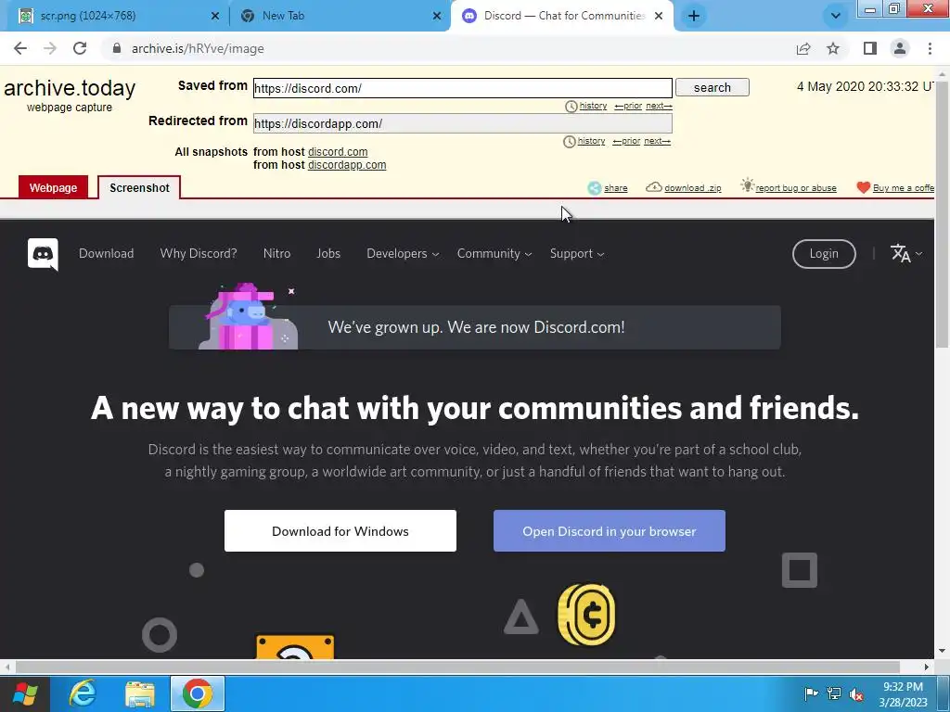Close the Discord tab
This screenshot has height=712, width=950.
pos(659,16)
